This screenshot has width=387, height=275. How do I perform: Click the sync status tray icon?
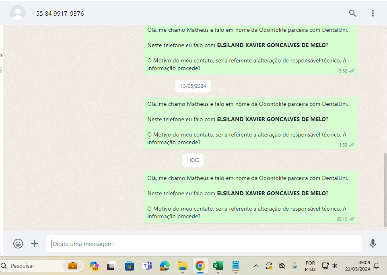pos(269,266)
